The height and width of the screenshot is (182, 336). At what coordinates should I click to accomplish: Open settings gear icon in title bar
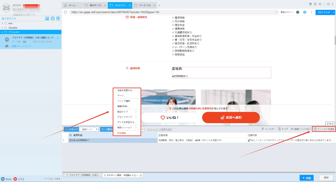coord(320,4)
